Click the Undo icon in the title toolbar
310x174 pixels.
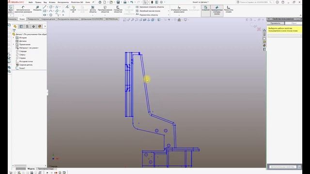132,2
